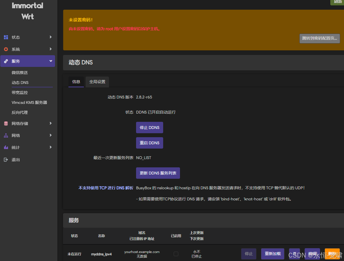This screenshot has height=261, width=344.
Task: Click the yourhost.example.com domain text
Action: pos(142,252)
